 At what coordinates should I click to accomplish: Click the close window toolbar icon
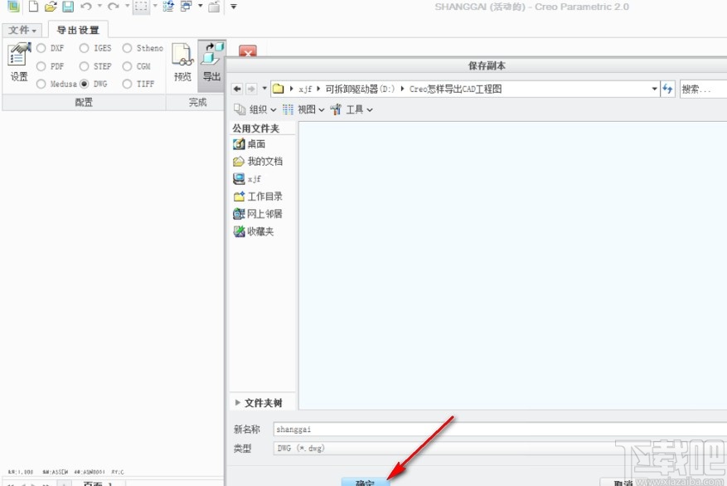coord(214,6)
